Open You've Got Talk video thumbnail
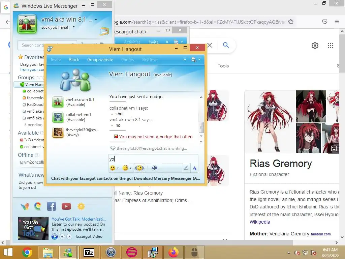The height and width of the screenshot is (259, 345). tap(33, 228)
